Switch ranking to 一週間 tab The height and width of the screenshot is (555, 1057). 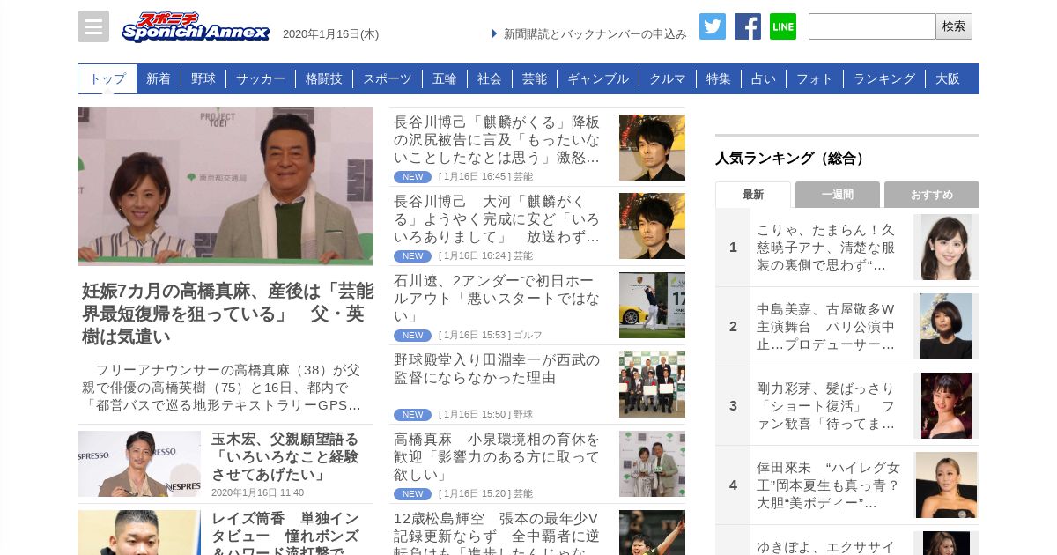click(838, 195)
